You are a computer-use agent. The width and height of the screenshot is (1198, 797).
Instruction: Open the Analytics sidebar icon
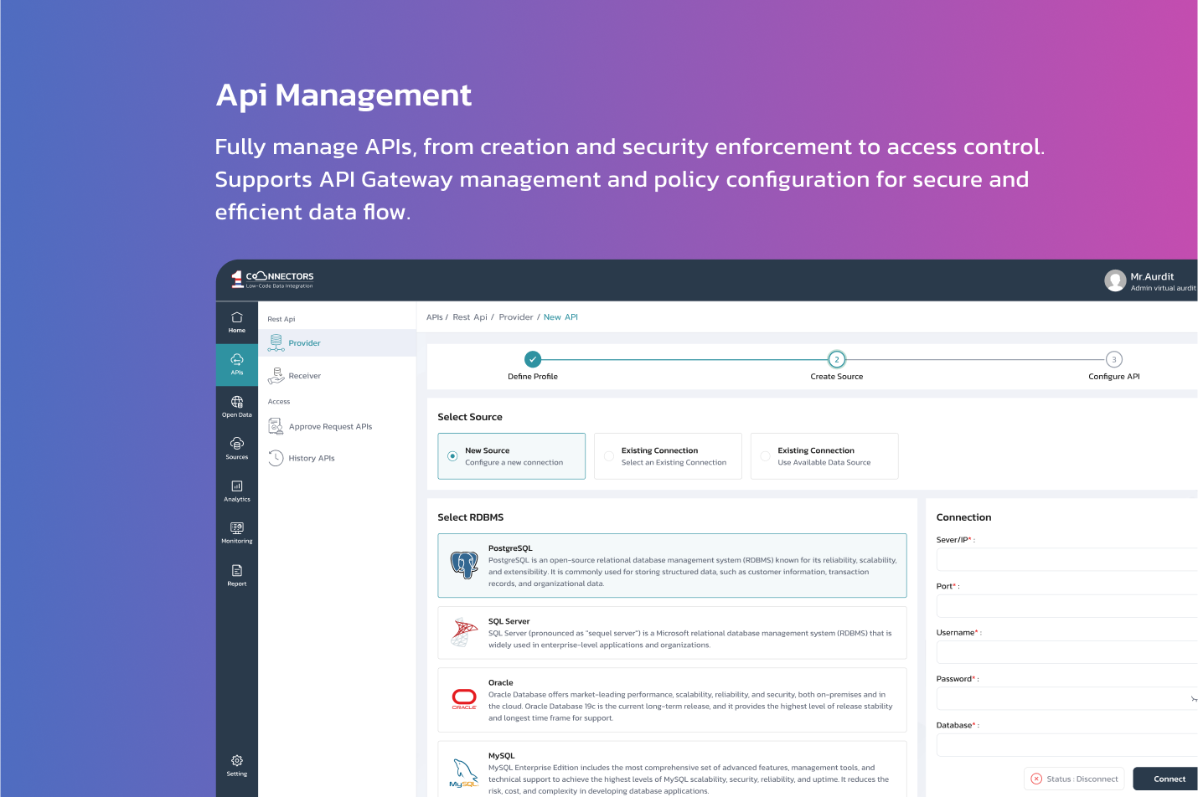coord(237,491)
